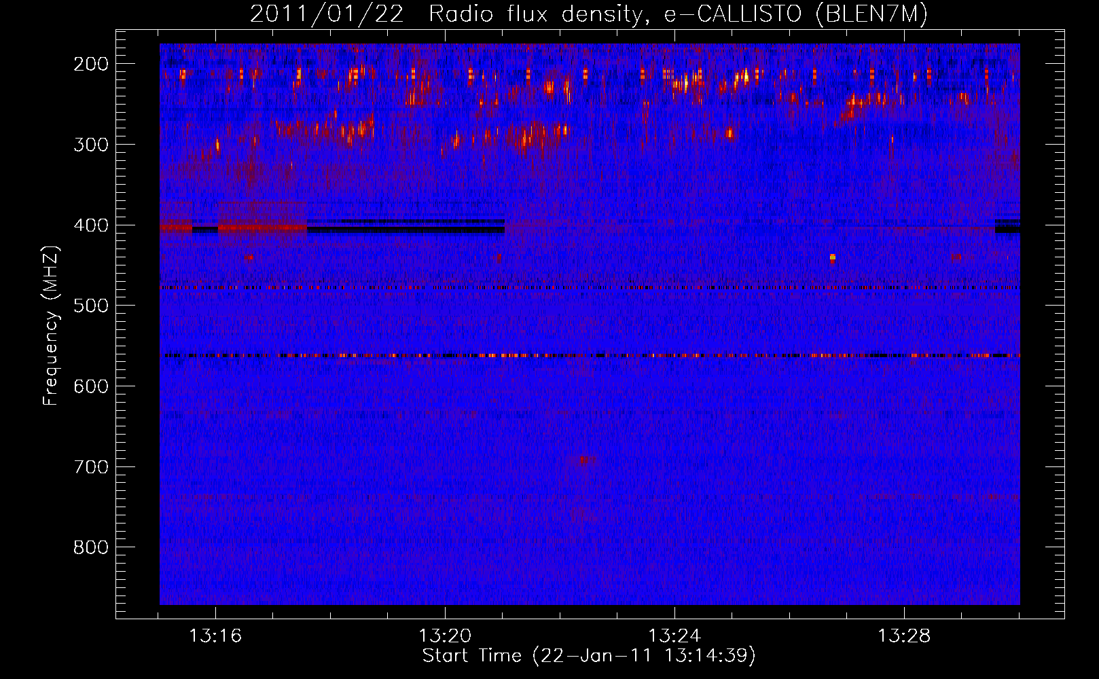
Task: Click the bright orange spot near 440 MHz
Action: click(833, 257)
